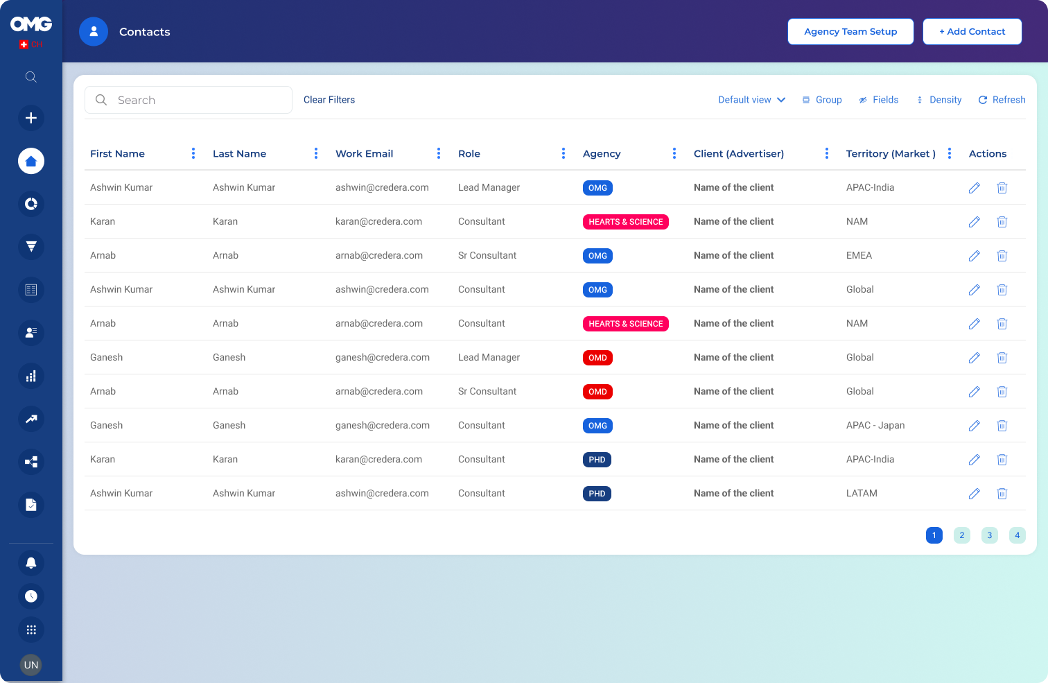Image resolution: width=1048 pixels, height=683 pixels.
Task: Click the bar chart icon in sidebar
Action: click(31, 376)
